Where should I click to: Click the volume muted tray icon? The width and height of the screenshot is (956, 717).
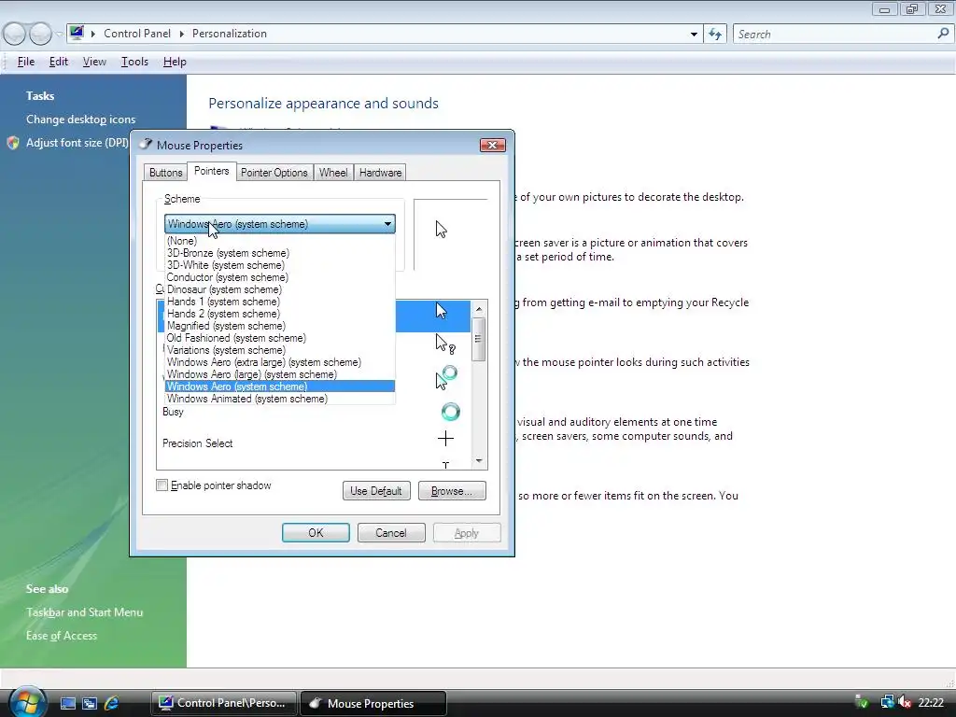[x=906, y=703]
